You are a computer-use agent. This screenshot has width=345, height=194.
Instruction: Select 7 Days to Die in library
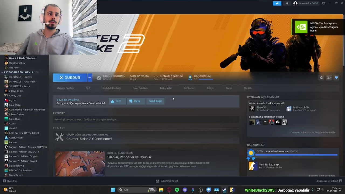16,91
